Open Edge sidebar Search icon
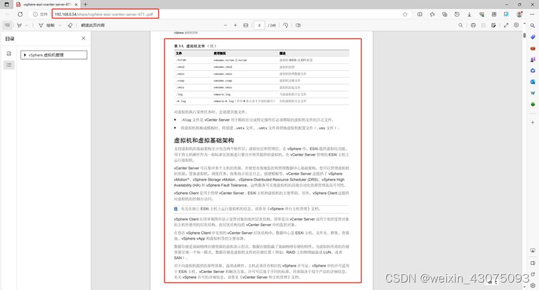 (x=533, y=26)
